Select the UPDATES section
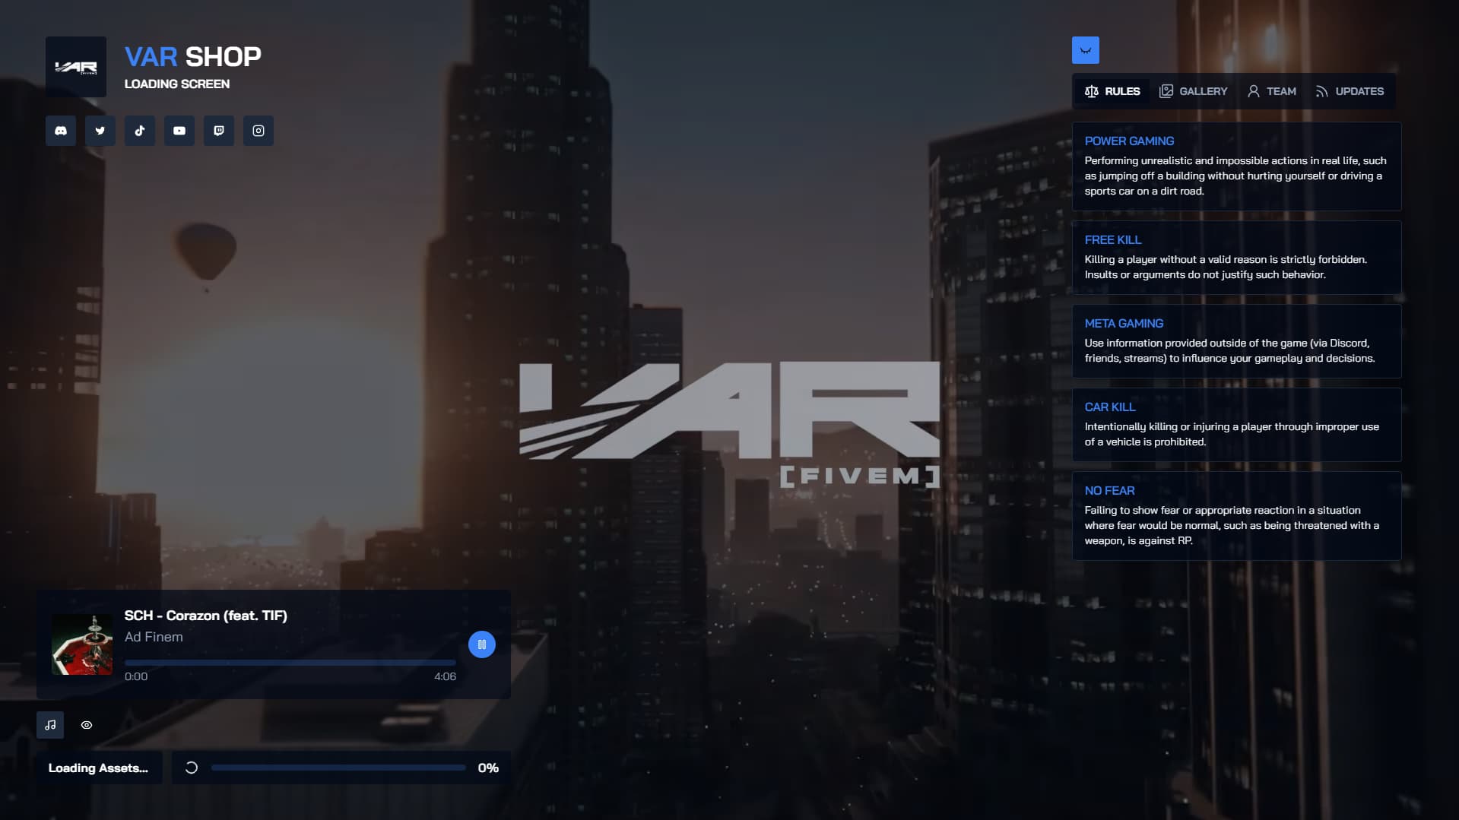The image size is (1459, 820). tap(1350, 90)
